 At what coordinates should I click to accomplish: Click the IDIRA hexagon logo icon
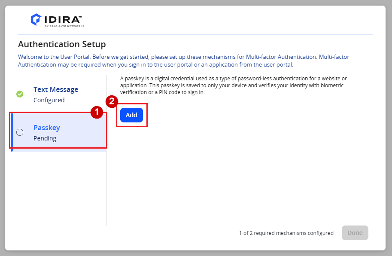(x=36, y=19)
